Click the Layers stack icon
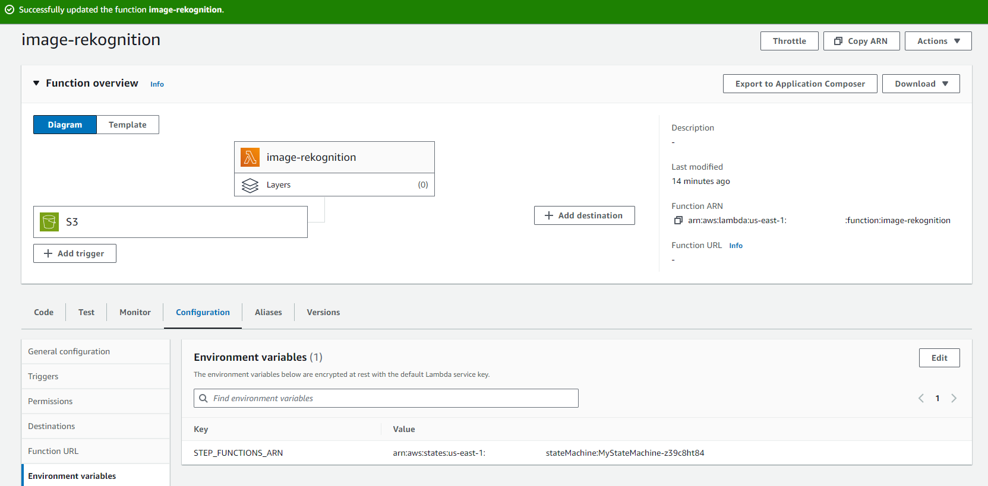 tap(250, 185)
